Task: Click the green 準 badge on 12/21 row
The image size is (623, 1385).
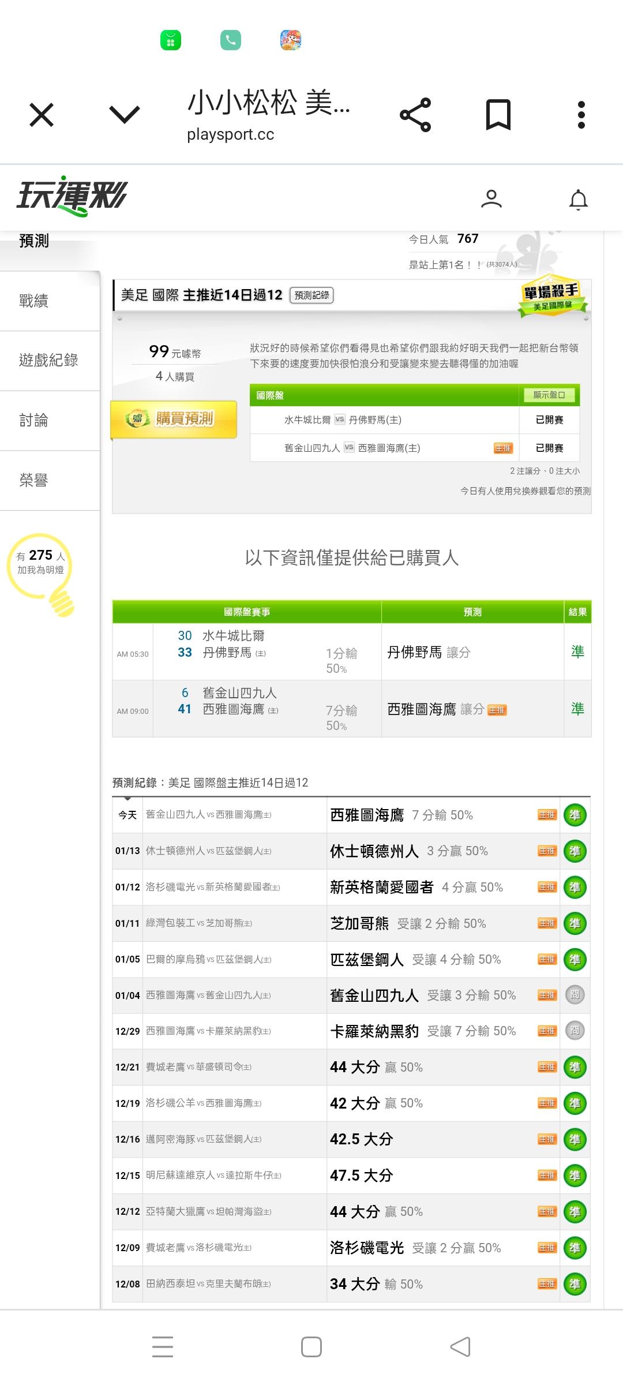Action: (575, 1068)
